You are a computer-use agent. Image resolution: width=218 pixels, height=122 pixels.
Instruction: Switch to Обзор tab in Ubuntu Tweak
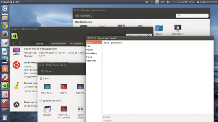[x=40, y=44]
